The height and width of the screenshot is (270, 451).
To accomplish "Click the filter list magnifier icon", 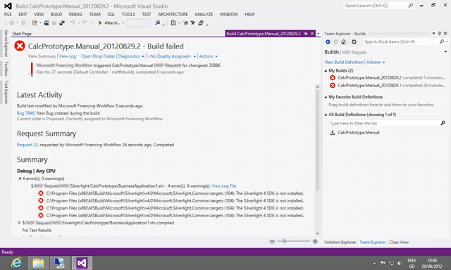I will [x=443, y=123].
